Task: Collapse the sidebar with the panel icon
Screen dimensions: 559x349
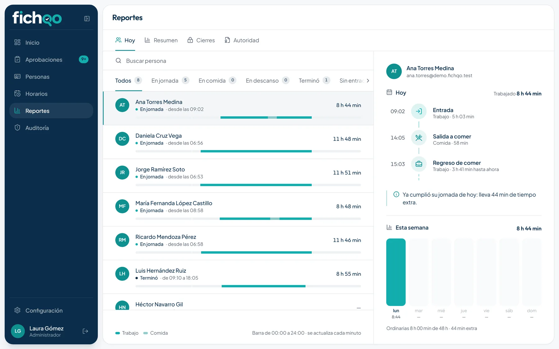Action: click(87, 19)
